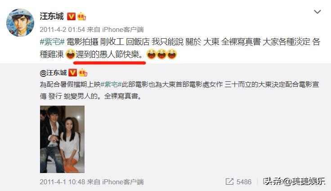Click the last laughing emoji in the row
The width and height of the screenshot is (331, 191).
(x=172, y=54)
